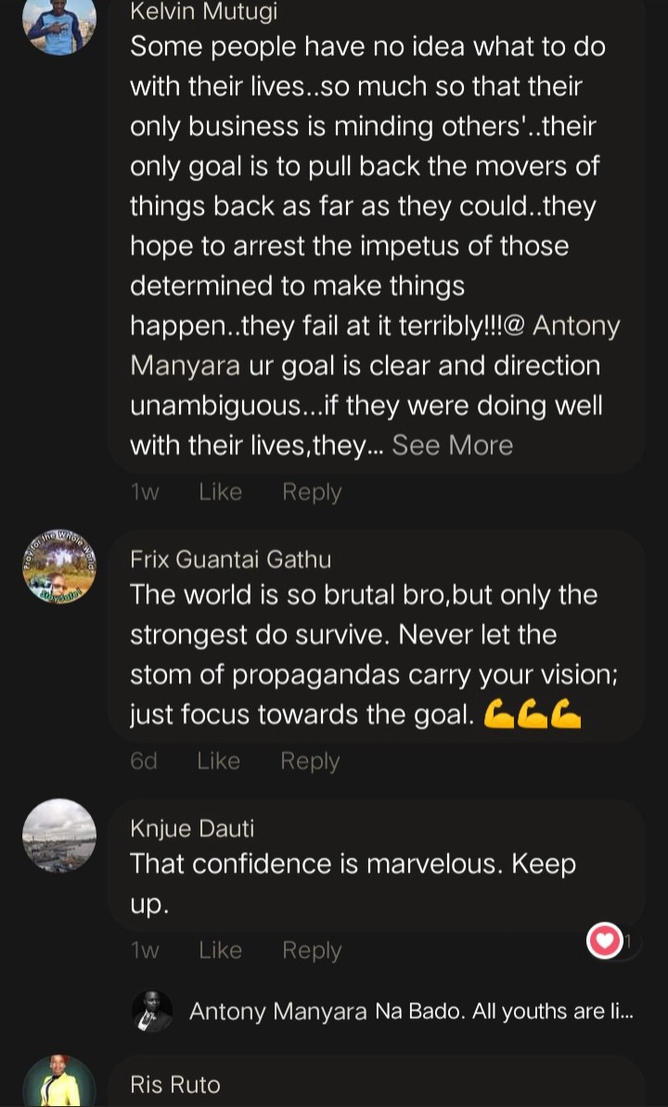Open the heart reaction icon on Knjue's comment
This screenshot has width=668, height=1107.
[x=605, y=941]
